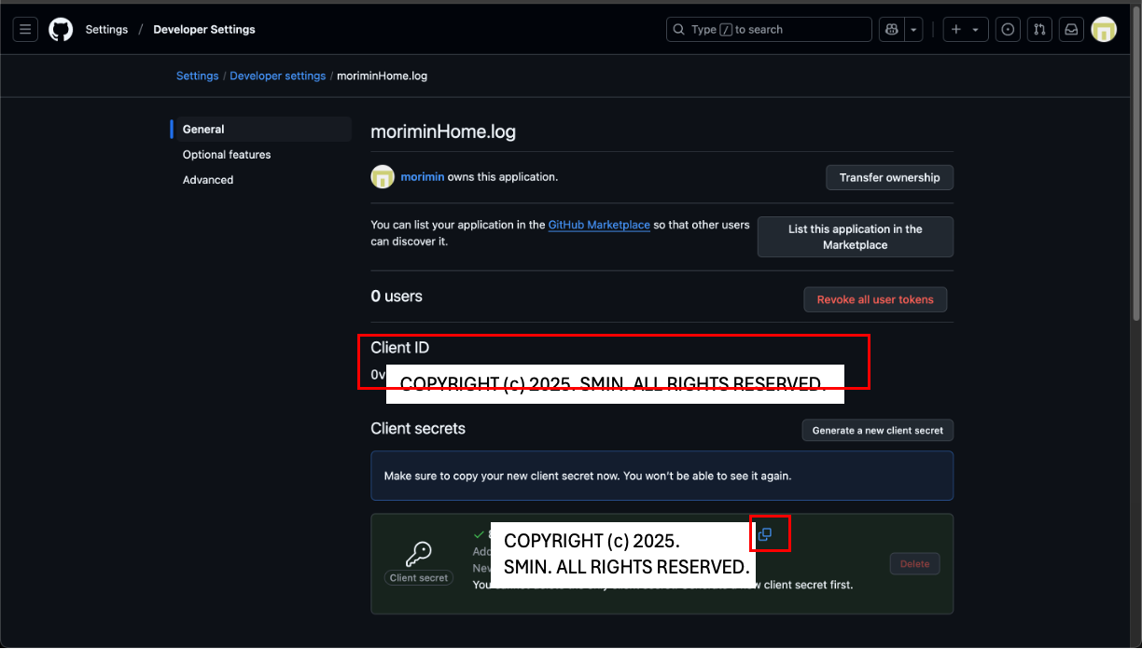Select General in the sidebar
This screenshot has height=649, width=1142.
pos(260,130)
